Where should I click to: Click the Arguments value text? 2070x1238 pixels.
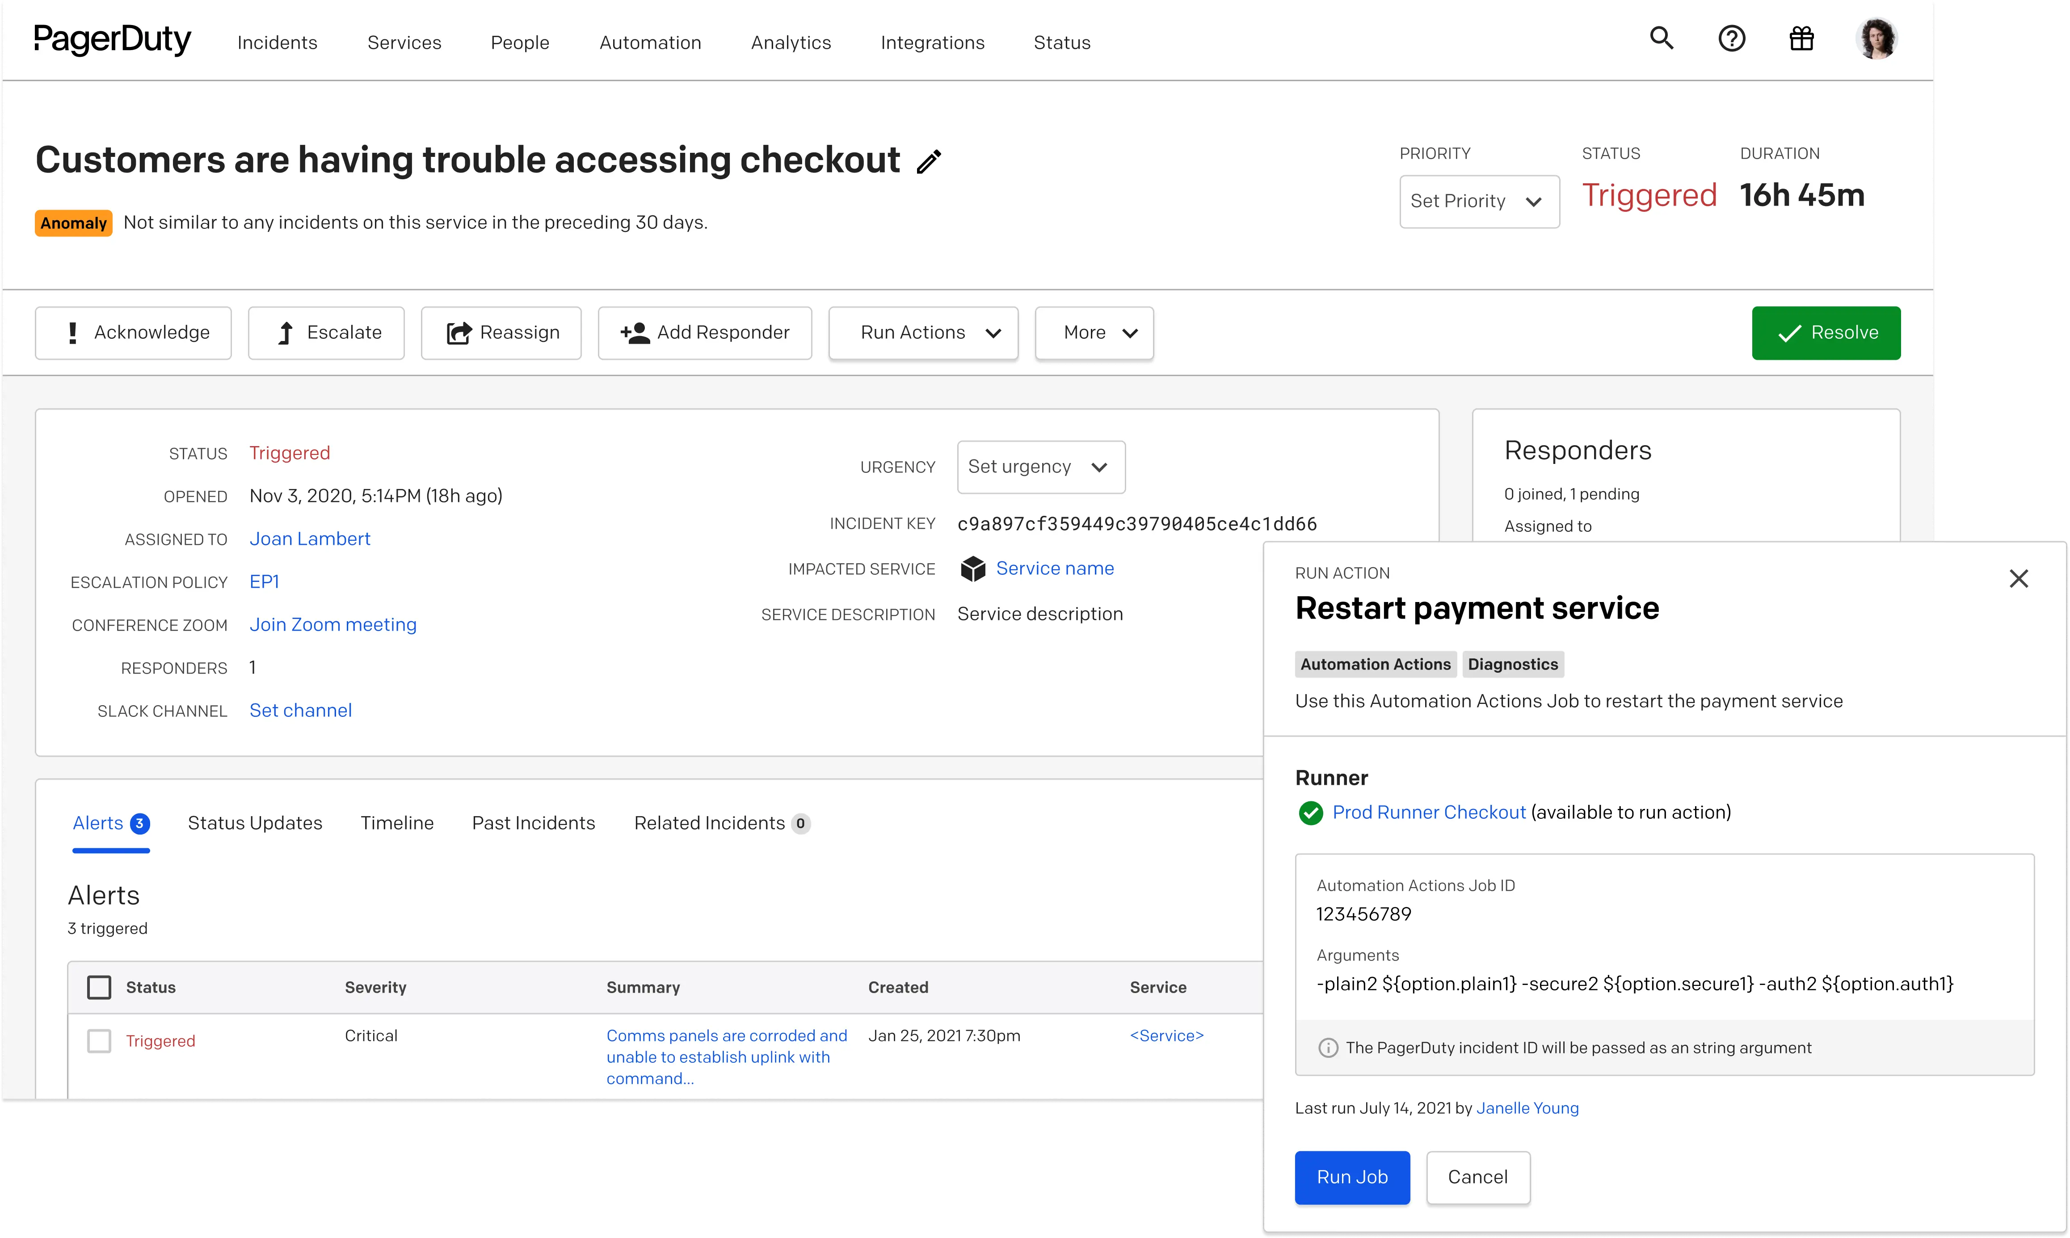(1635, 985)
